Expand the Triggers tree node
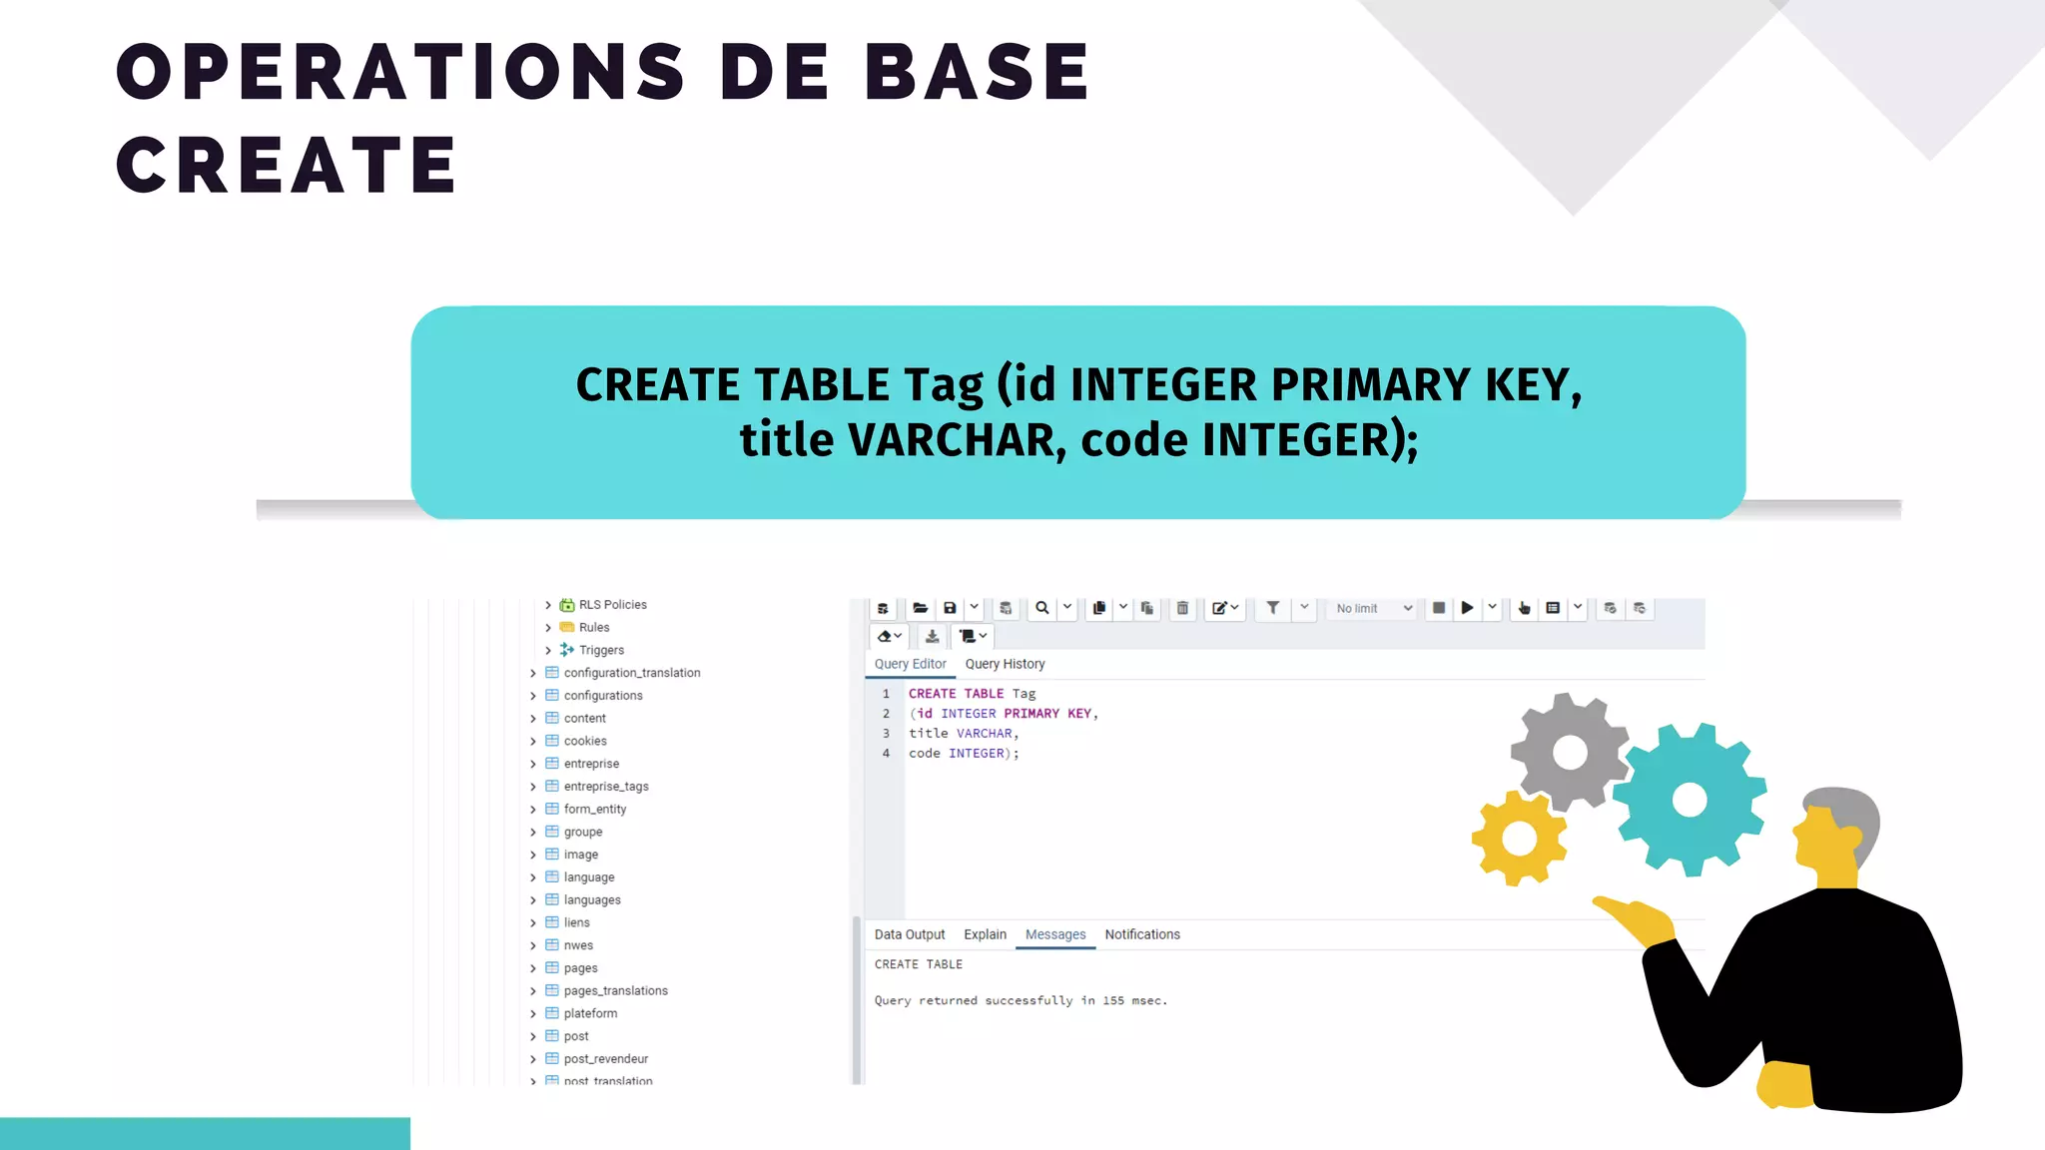The height and width of the screenshot is (1150, 2045). tap(548, 651)
